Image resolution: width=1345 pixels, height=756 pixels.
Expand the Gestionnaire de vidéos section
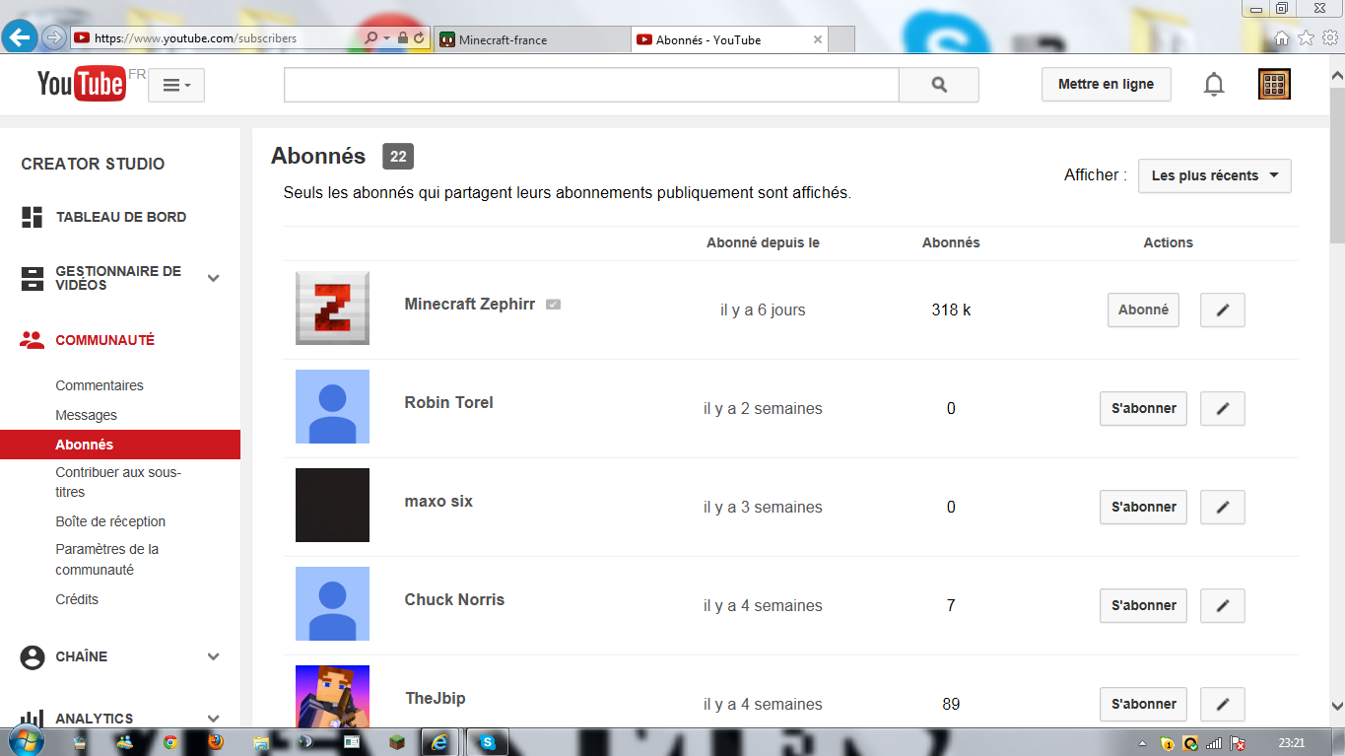pyautogui.click(x=213, y=278)
